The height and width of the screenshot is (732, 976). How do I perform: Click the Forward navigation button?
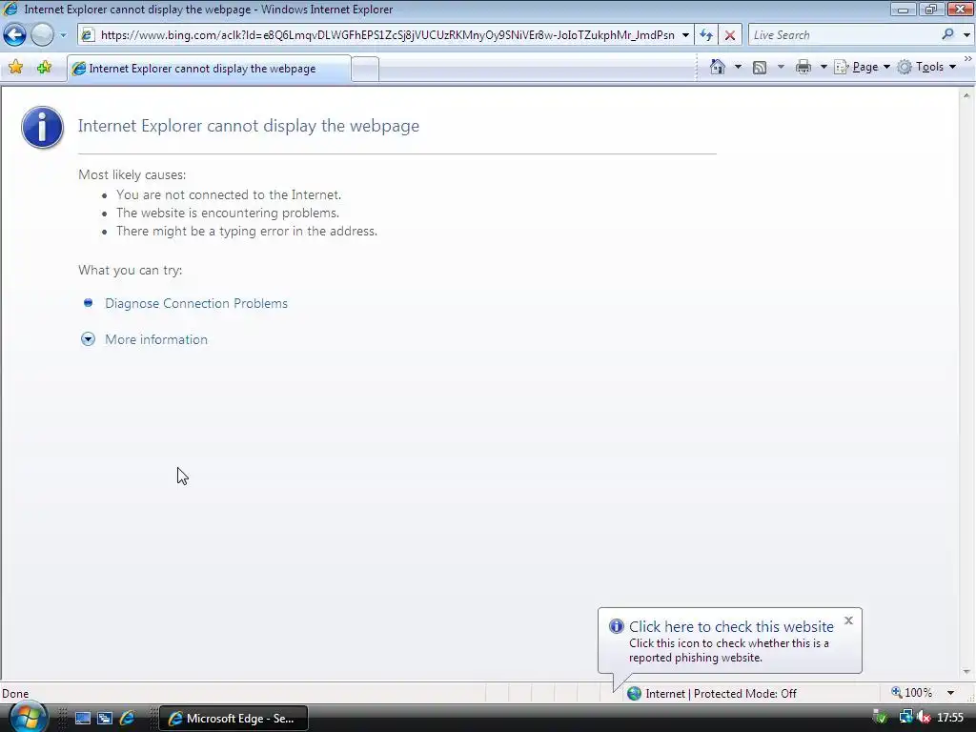(x=42, y=35)
